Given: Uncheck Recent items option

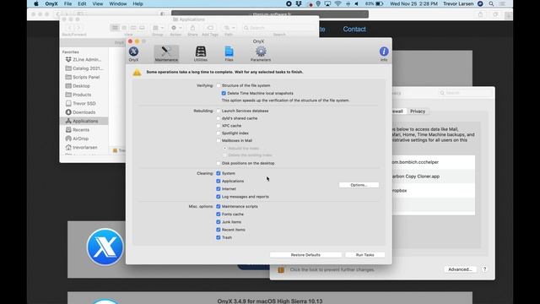Looking at the screenshot, I should [x=219, y=230].
